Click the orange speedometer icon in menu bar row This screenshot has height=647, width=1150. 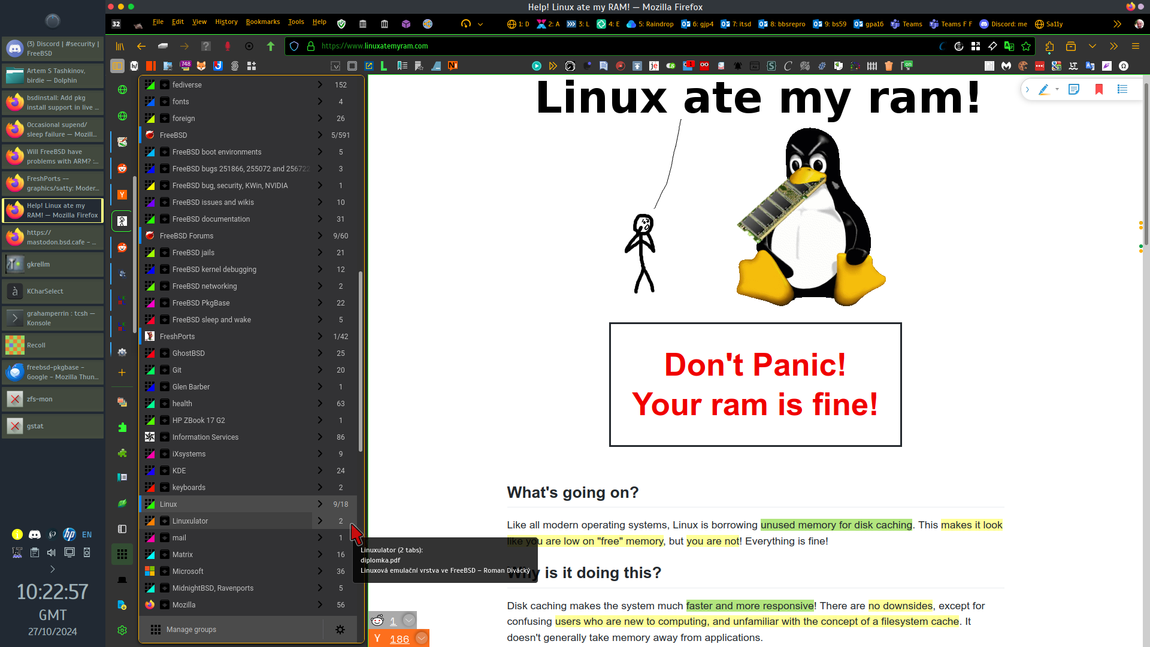466,24
